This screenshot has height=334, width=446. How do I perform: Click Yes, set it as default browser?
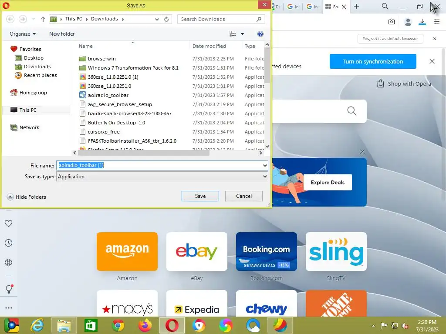(x=390, y=39)
